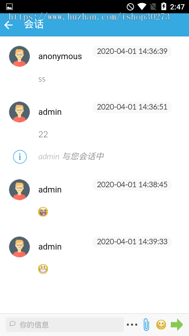Tap the 14:36:39 timestamp badge
The height and width of the screenshot is (336, 189).
point(132,51)
